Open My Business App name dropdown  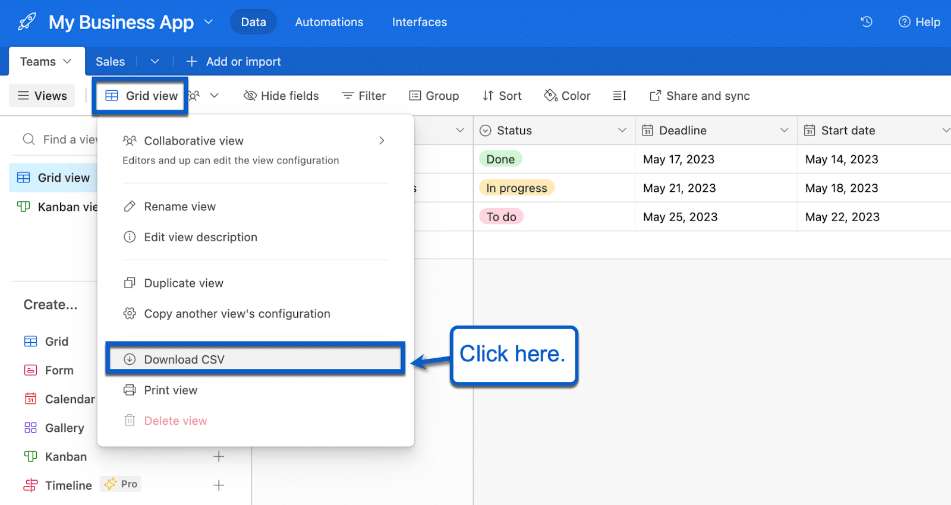pos(209,22)
